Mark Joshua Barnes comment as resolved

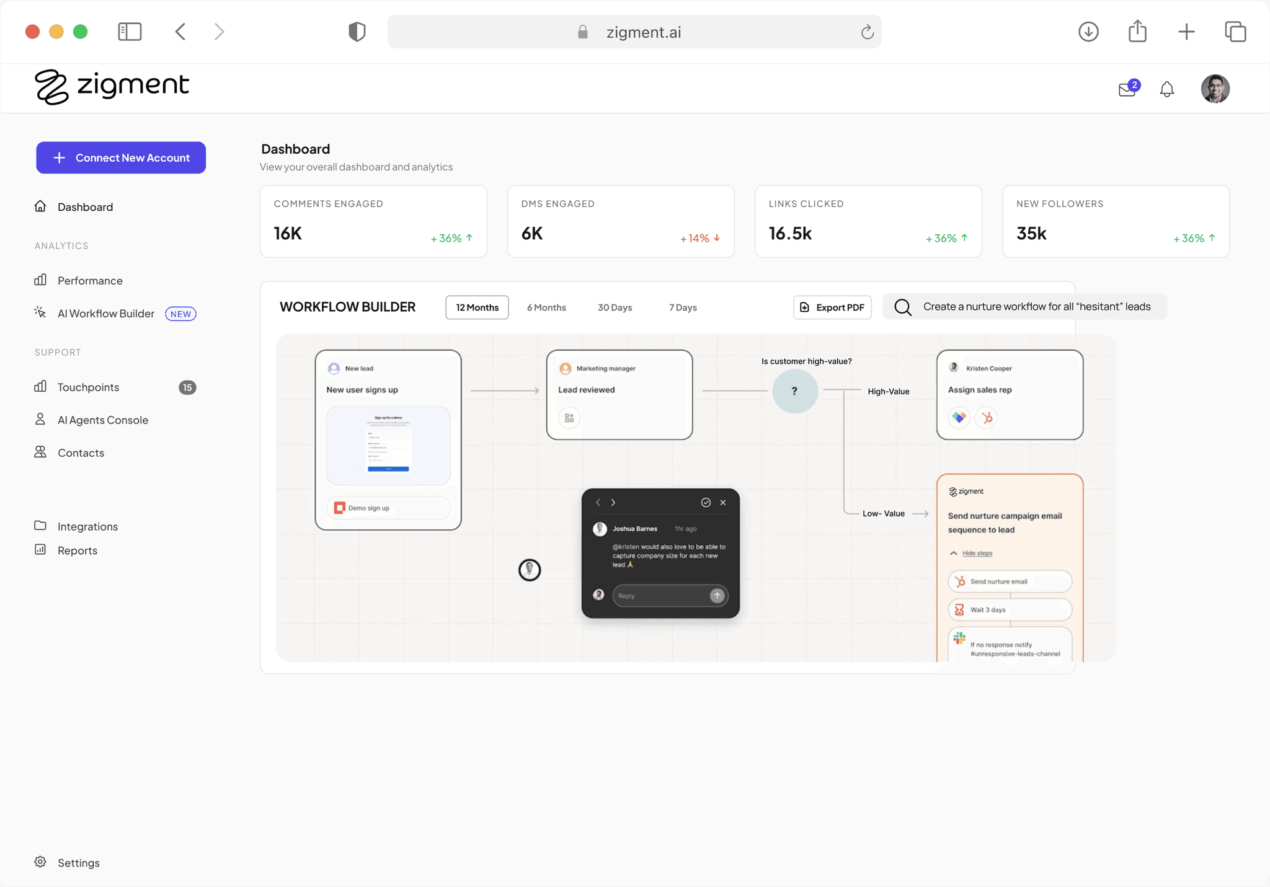[707, 502]
